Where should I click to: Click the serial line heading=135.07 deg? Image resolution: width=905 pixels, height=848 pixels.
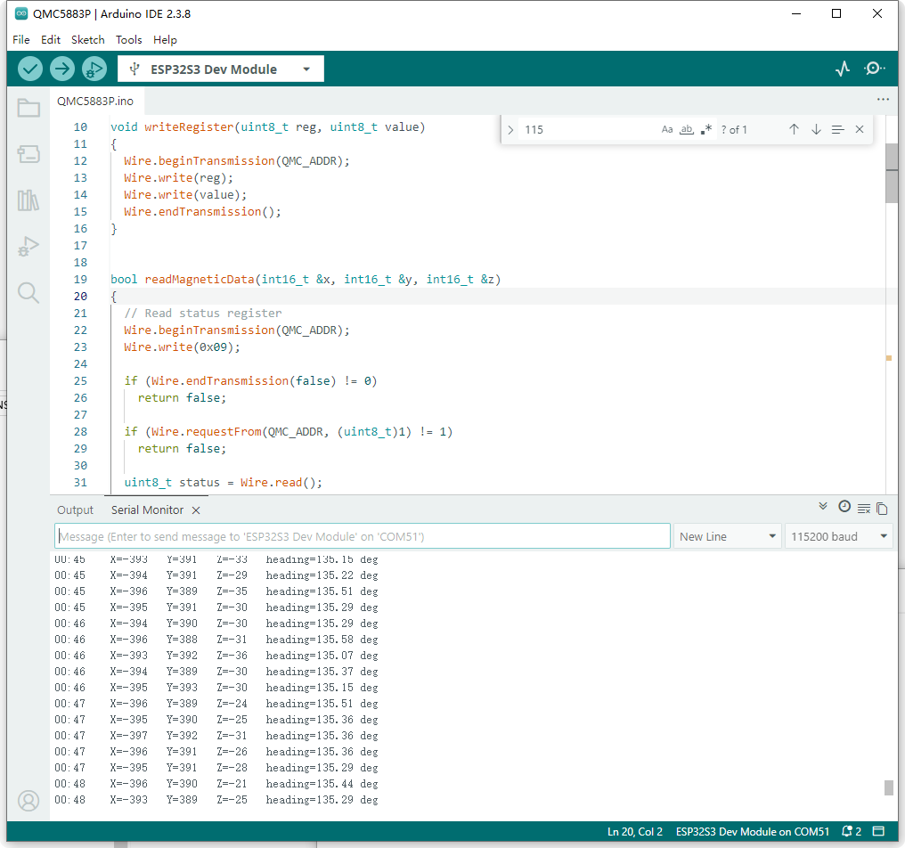pos(322,656)
